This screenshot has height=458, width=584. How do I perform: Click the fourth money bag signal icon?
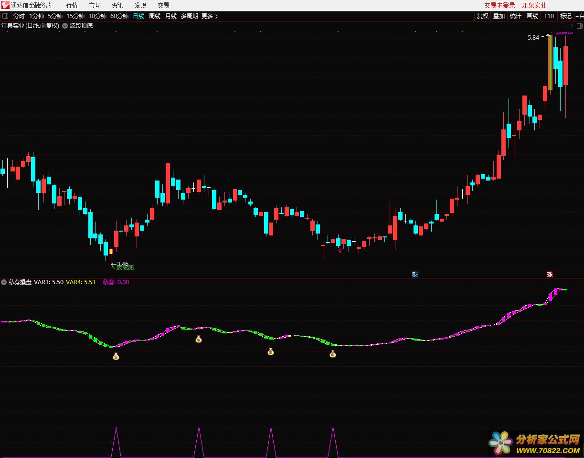pyautogui.click(x=333, y=354)
